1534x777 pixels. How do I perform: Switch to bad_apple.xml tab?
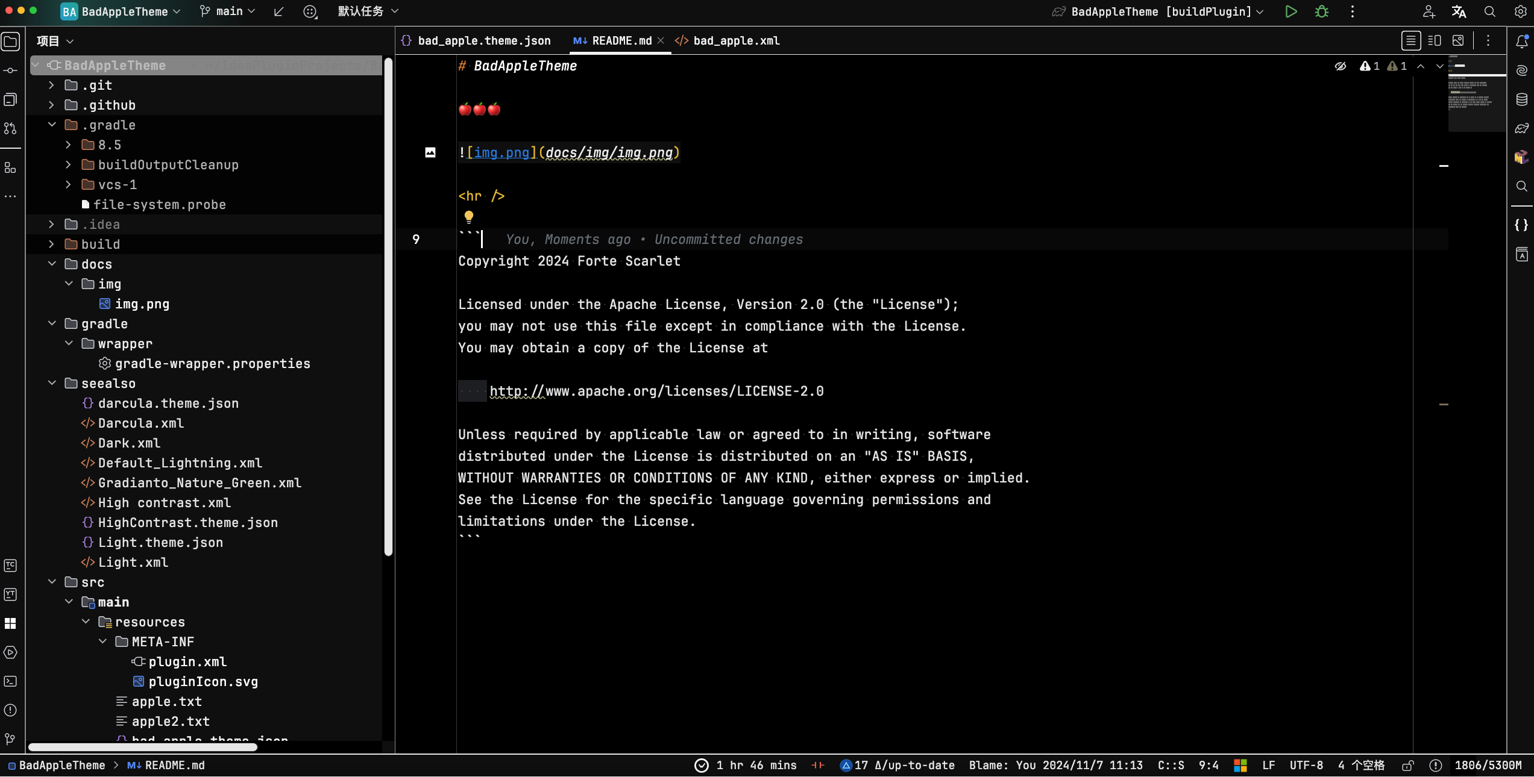(728, 41)
